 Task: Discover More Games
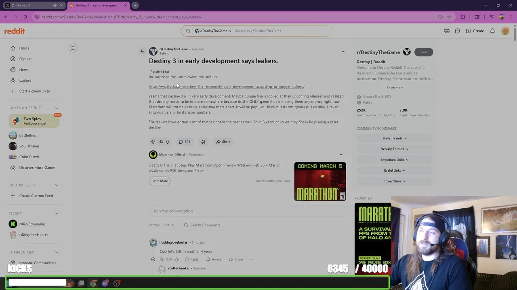36,168
